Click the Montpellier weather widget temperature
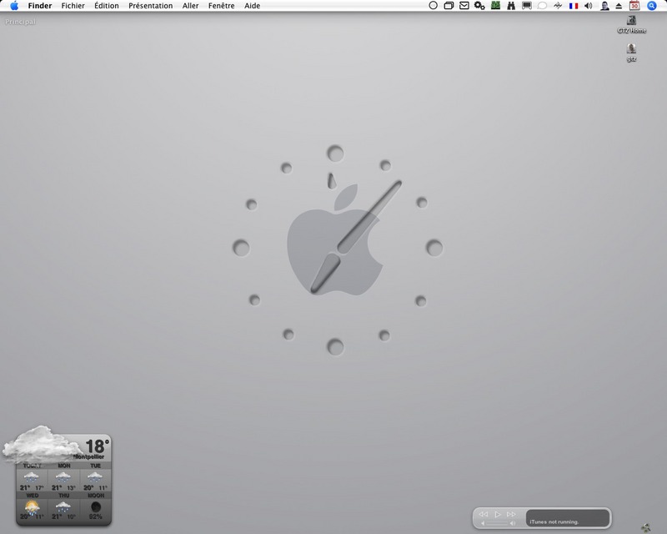 tap(97, 446)
